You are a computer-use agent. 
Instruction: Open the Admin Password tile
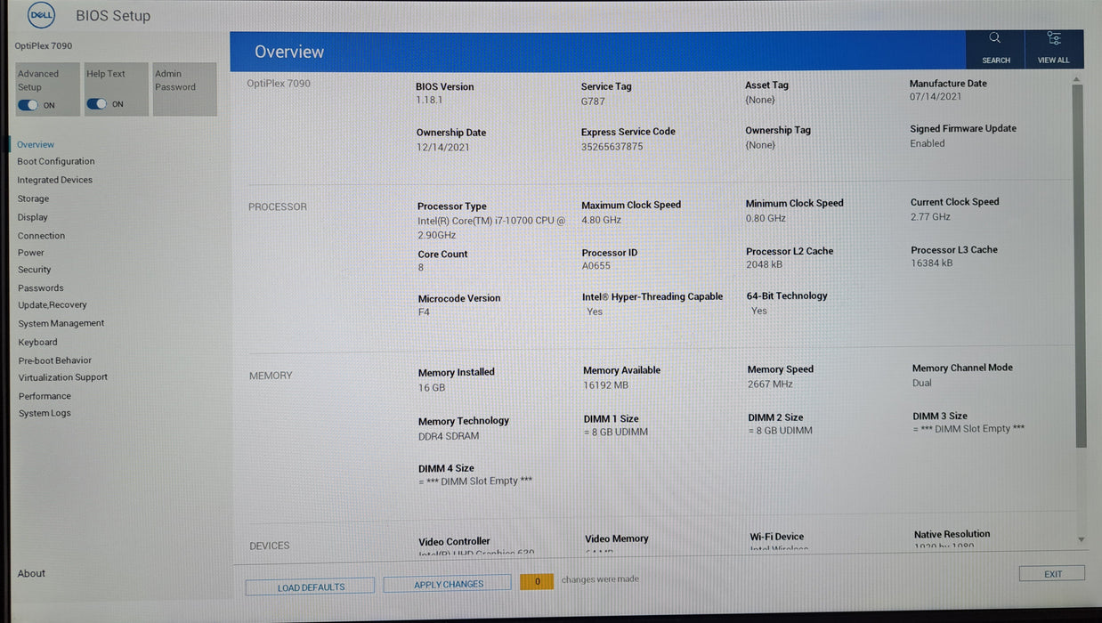tap(184, 89)
